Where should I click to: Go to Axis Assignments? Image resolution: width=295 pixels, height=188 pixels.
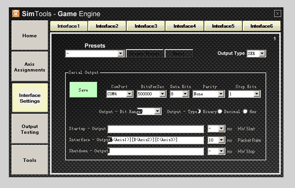pyautogui.click(x=30, y=67)
